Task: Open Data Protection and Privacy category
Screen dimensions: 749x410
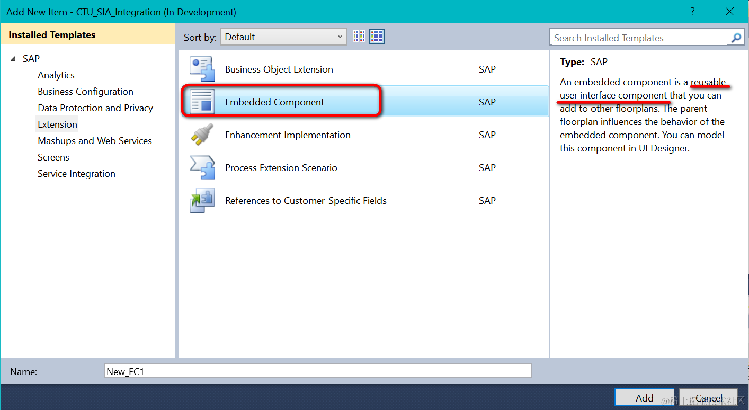Action: (95, 108)
